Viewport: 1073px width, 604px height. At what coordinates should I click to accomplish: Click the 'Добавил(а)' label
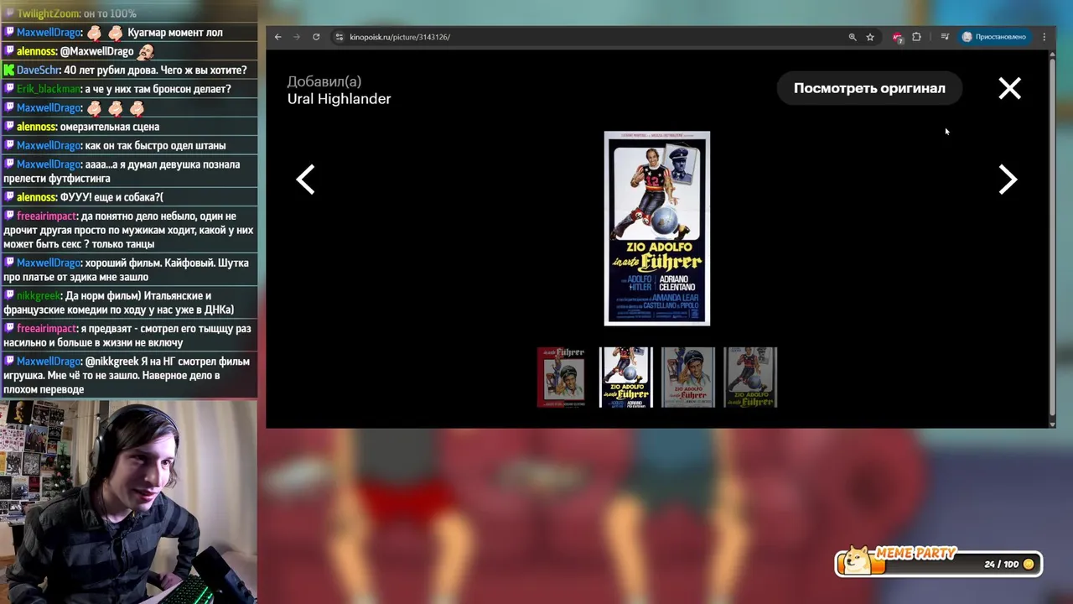click(x=324, y=81)
